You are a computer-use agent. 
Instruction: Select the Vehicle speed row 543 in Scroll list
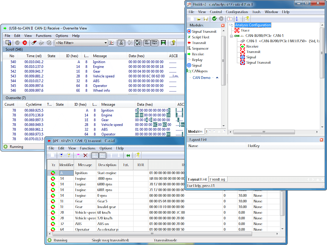[93, 76]
